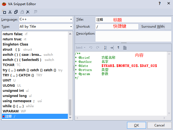Select the 'return false;' snippet
Screen dimensions: 173x130
point(35,34)
